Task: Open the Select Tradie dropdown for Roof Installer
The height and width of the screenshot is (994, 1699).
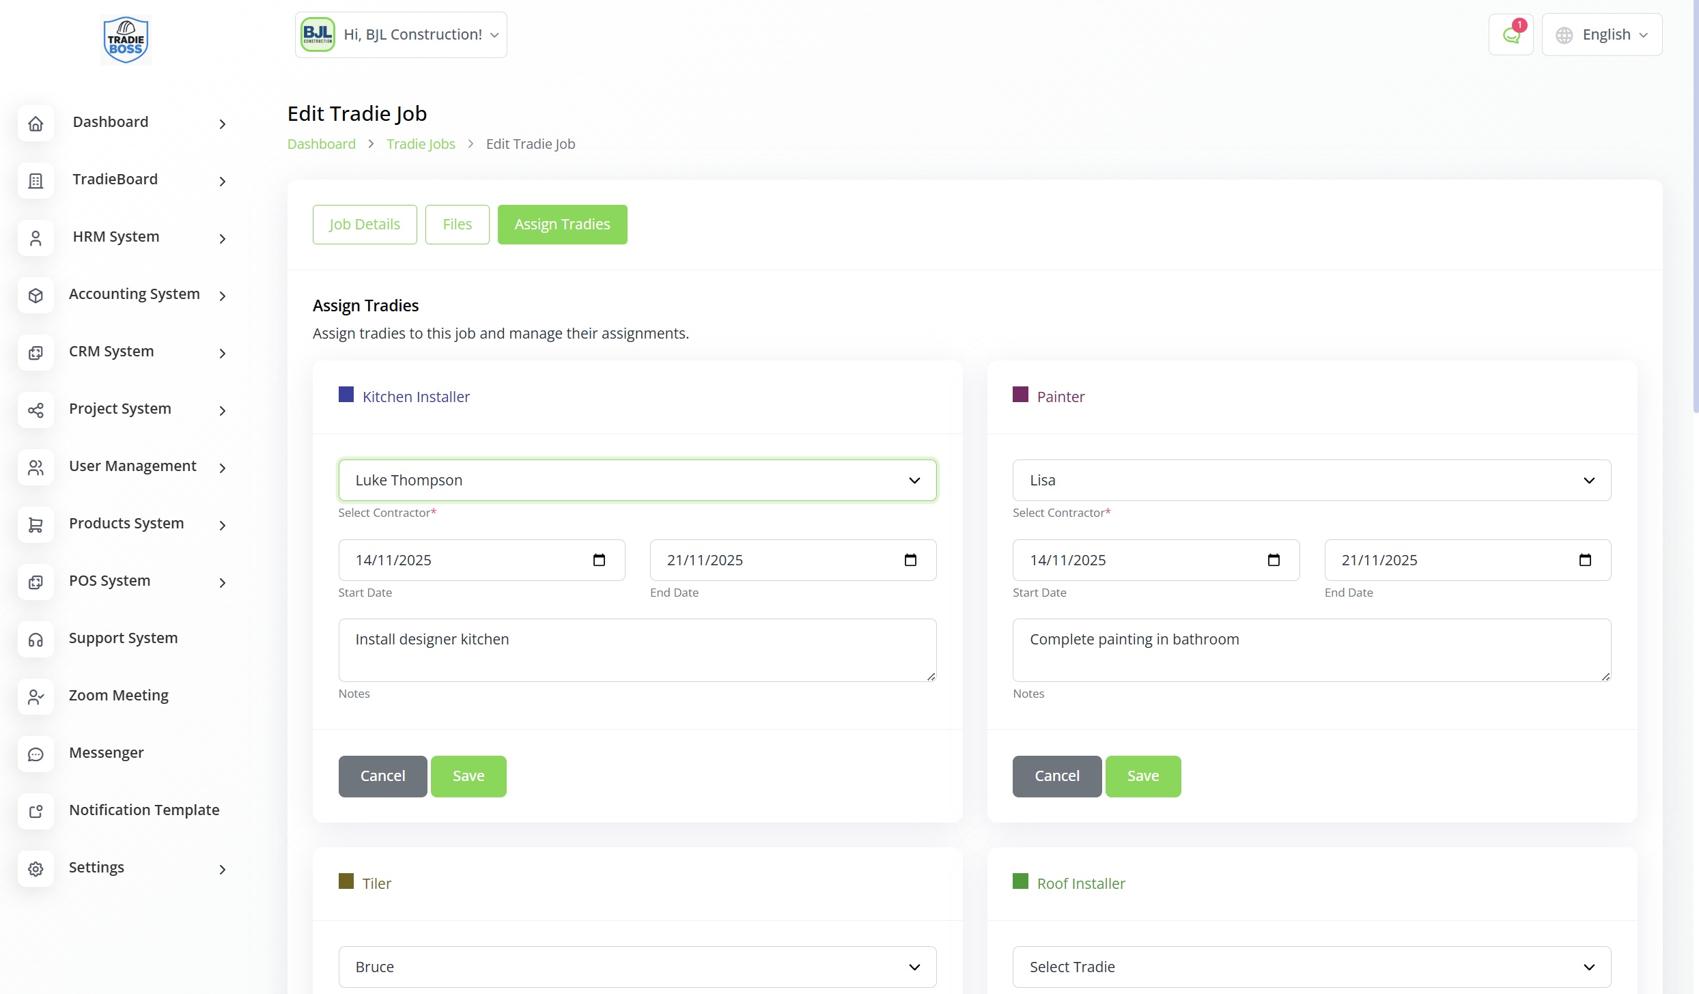Action: coord(1311,967)
